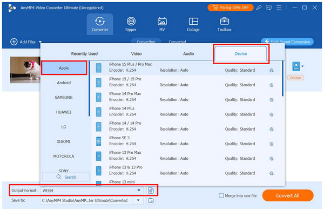Click the phone icon for iPhone 14 Plus

tap(99, 112)
